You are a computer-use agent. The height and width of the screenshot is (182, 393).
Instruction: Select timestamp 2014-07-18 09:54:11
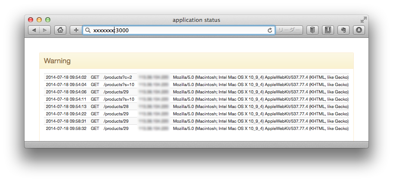pyautogui.click(x=66, y=99)
